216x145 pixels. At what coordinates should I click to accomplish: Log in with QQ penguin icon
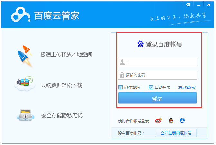tap(171, 120)
